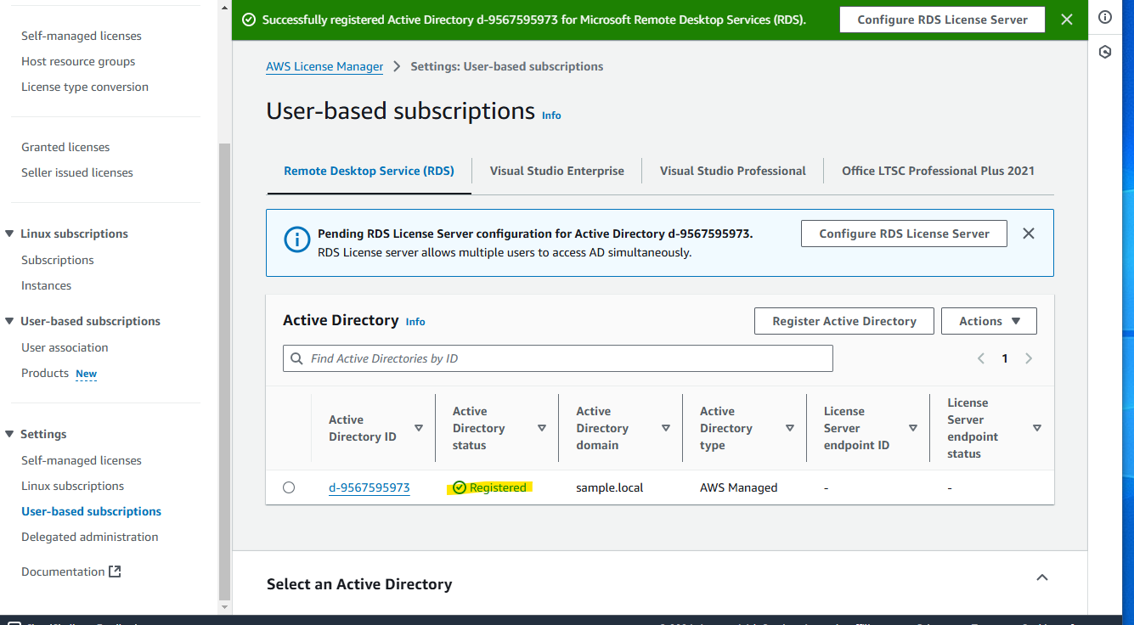This screenshot has width=1134, height=625.
Task: Follow the AWS License Manager breadcrumb link
Action: pyautogui.click(x=324, y=65)
